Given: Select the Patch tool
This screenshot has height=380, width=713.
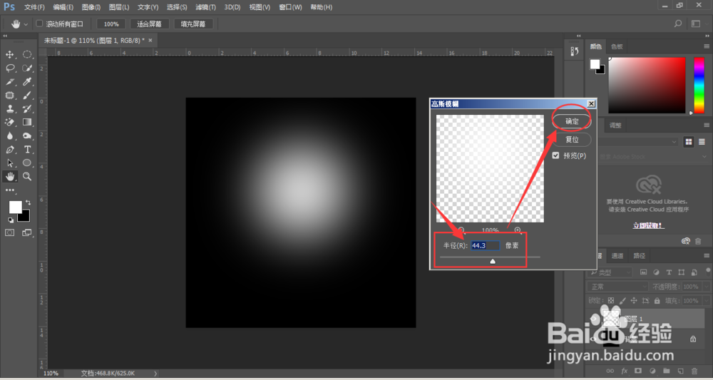Looking at the screenshot, I should (9, 96).
